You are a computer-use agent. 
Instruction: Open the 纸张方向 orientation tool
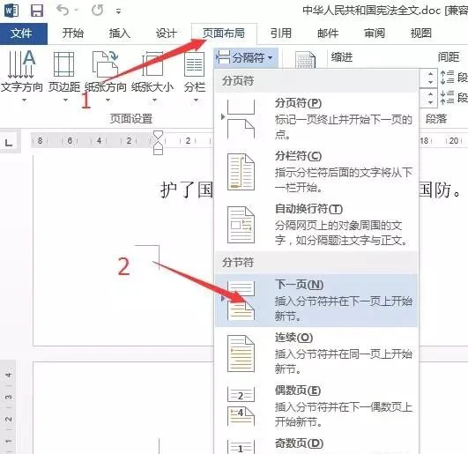[x=106, y=71]
